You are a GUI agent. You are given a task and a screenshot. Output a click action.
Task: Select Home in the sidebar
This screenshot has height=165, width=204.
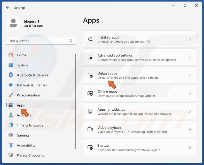click(41, 55)
